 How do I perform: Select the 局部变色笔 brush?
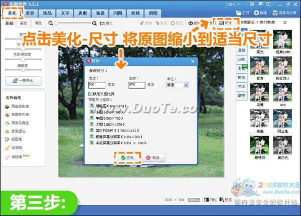point(17,115)
